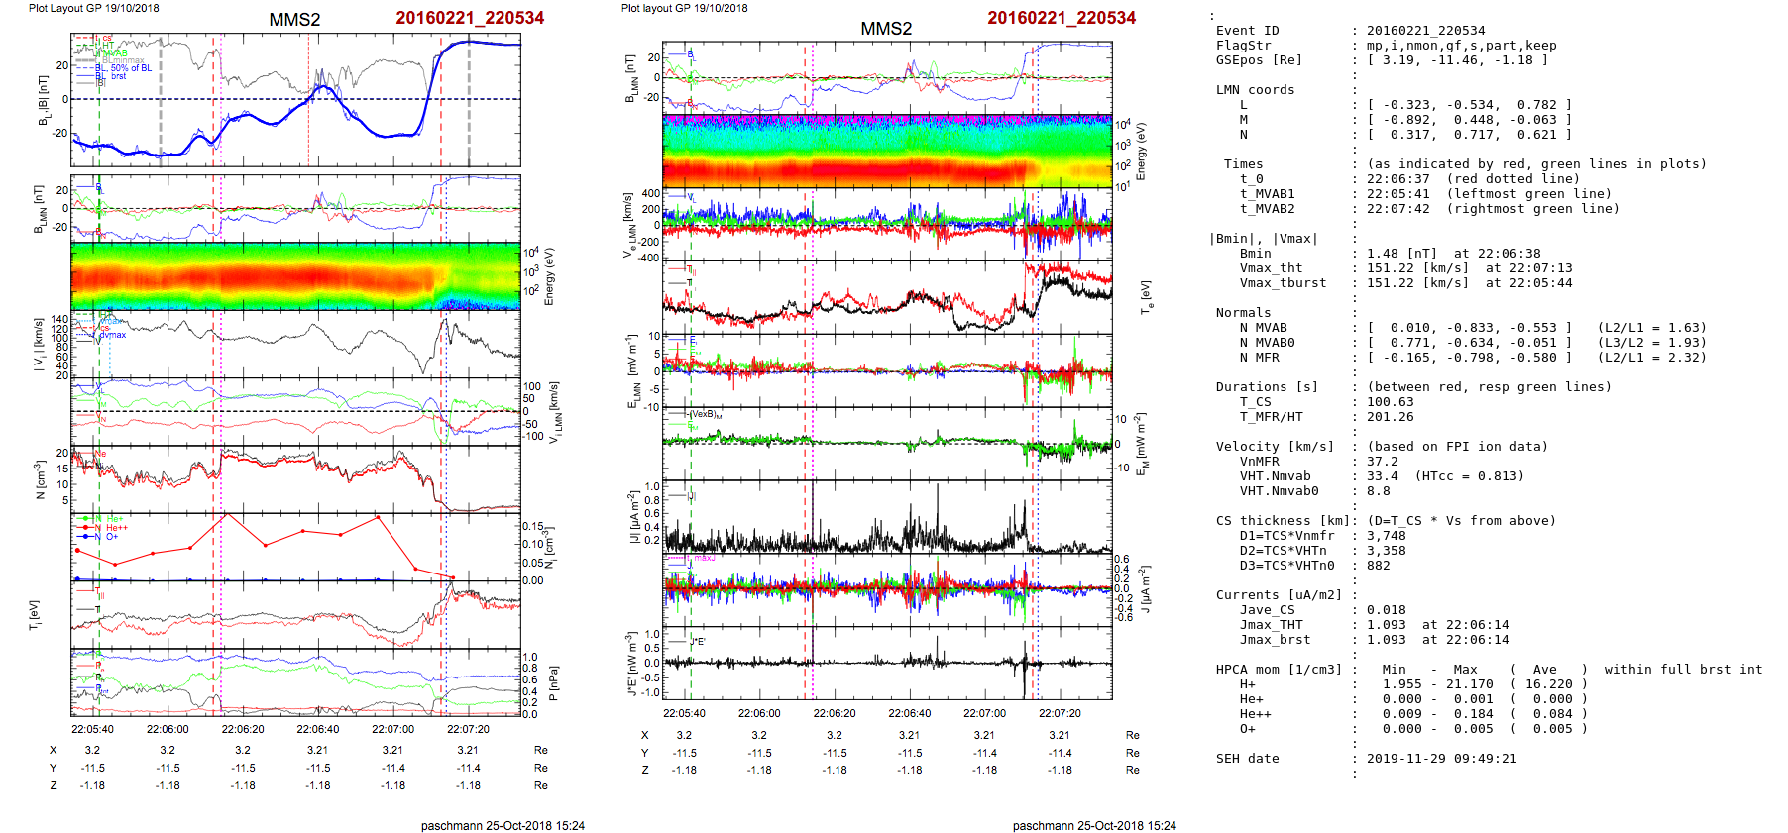1788x833 pixels.
Task: Click the LMN coords heading
Action: click(1255, 90)
